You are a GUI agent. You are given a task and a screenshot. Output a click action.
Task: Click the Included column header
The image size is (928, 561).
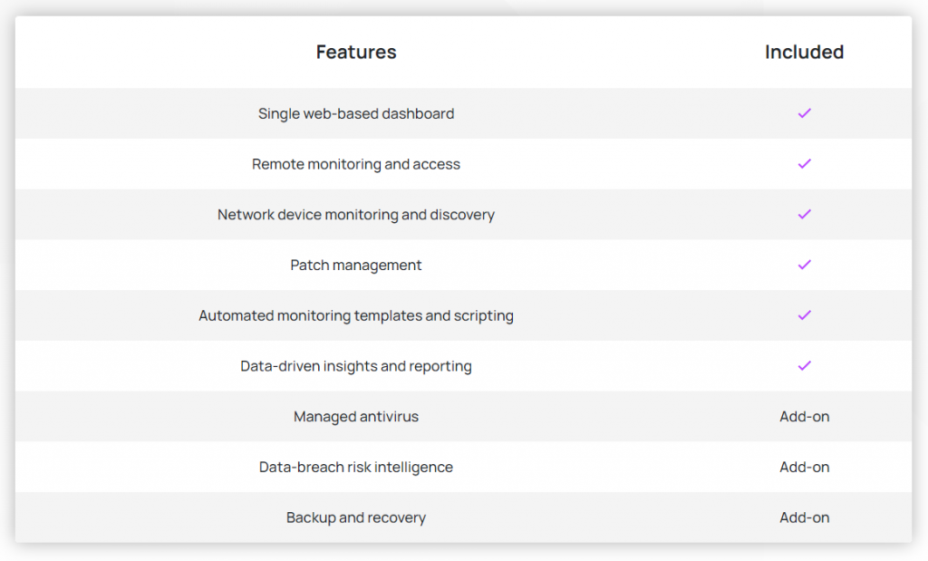click(804, 53)
